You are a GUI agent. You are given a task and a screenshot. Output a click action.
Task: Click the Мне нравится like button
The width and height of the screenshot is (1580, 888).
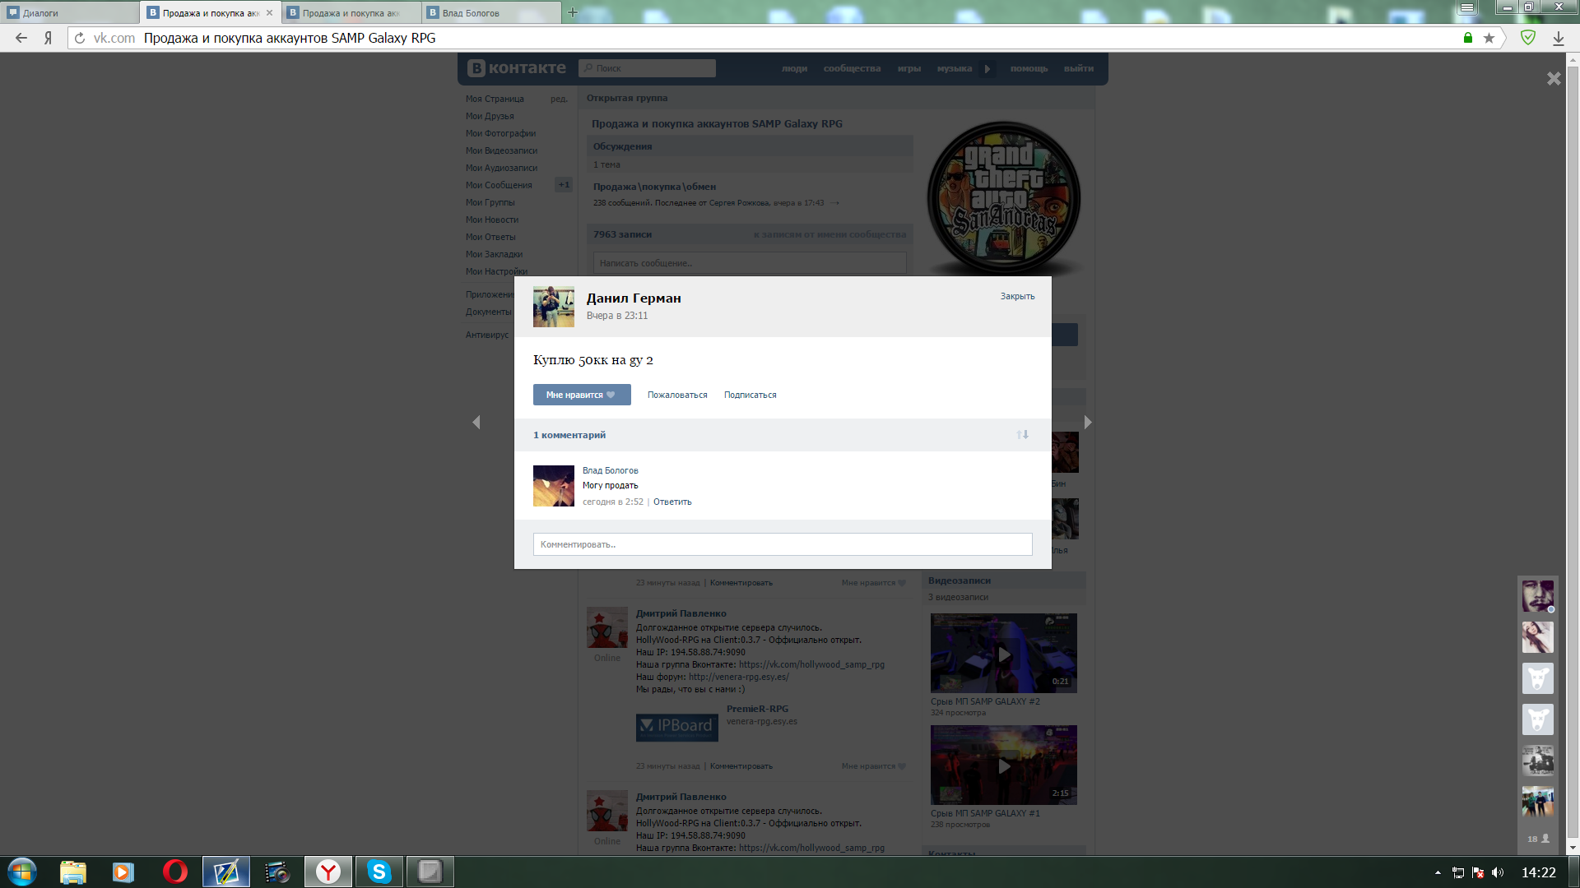click(582, 395)
